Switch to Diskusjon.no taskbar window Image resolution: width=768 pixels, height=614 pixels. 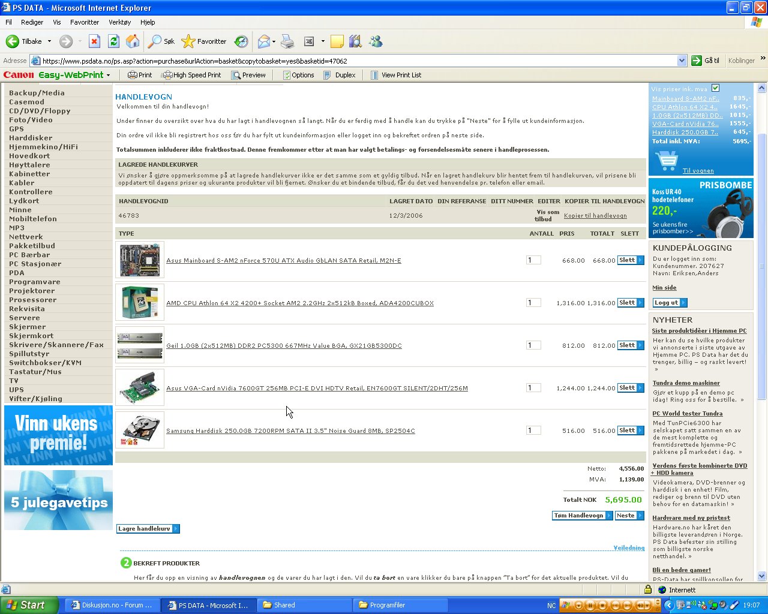pyautogui.click(x=112, y=605)
